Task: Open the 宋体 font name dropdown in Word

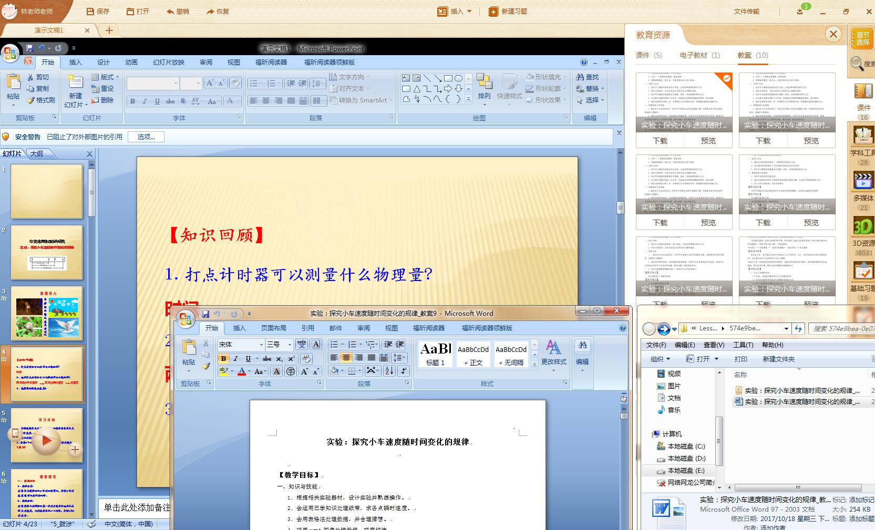Action: pyautogui.click(x=261, y=345)
